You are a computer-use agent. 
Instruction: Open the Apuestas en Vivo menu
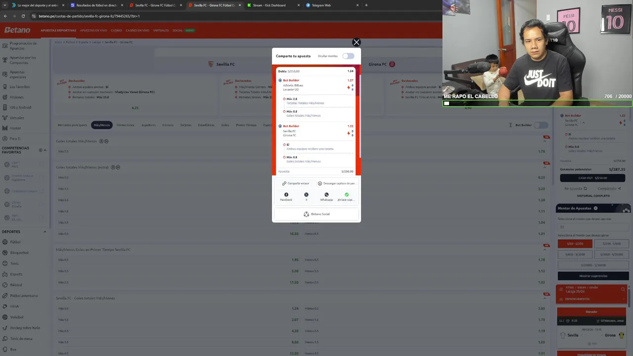[x=93, y=31]
